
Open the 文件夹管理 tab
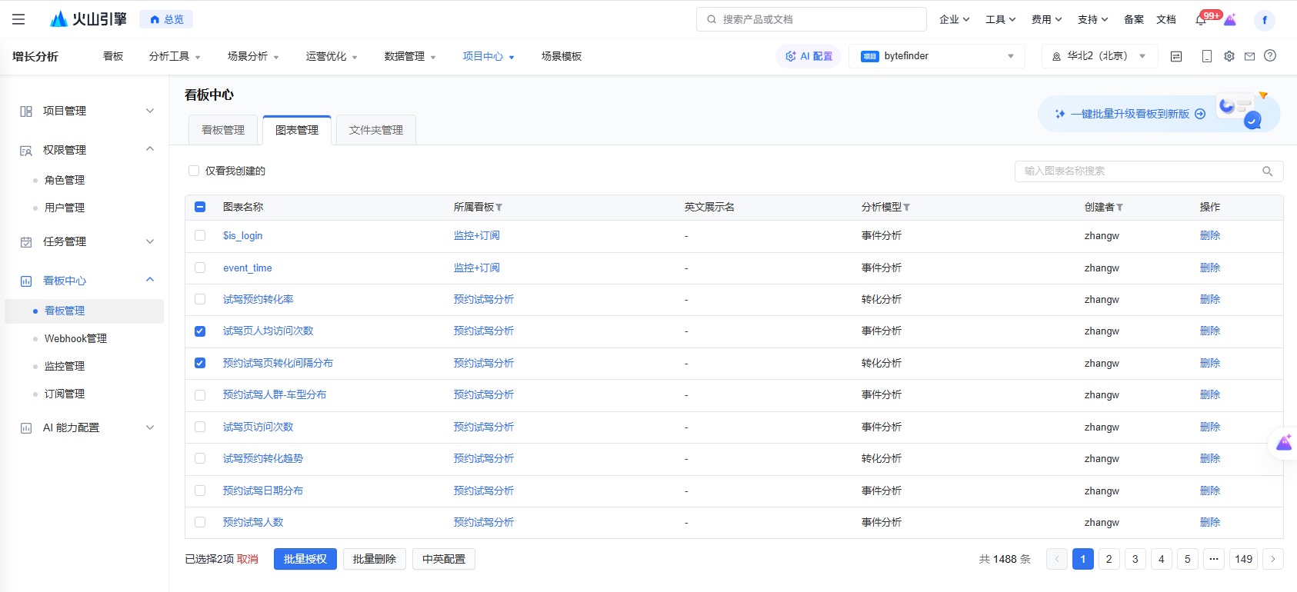point(375,130)
